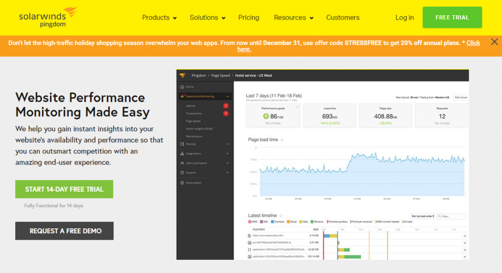Click the red 3 badge on Uptime

pyautogui.click(x=226, y=105)
